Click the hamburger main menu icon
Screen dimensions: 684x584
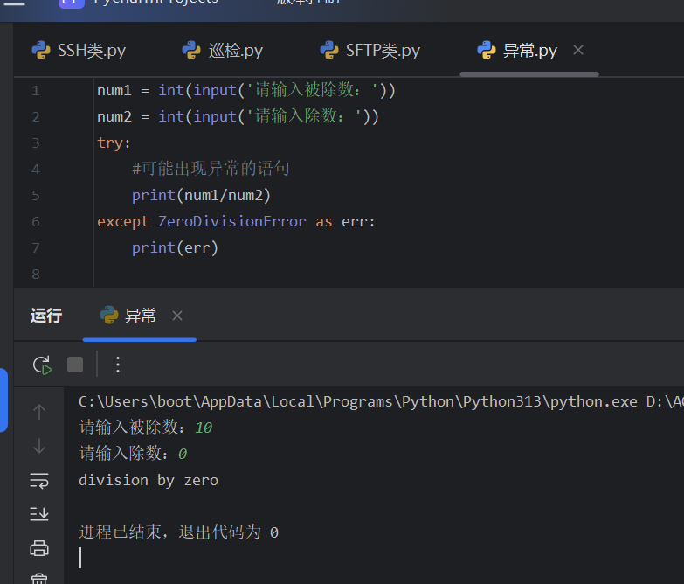[14, 3]
